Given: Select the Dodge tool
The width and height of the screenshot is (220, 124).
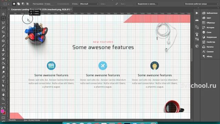Looking at the screenshot, I should (3, 72).
